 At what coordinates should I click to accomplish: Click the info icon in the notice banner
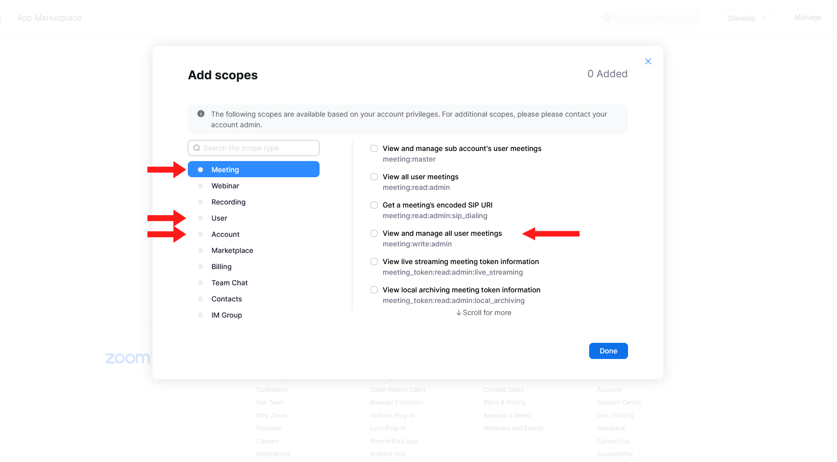coord(201,114)
